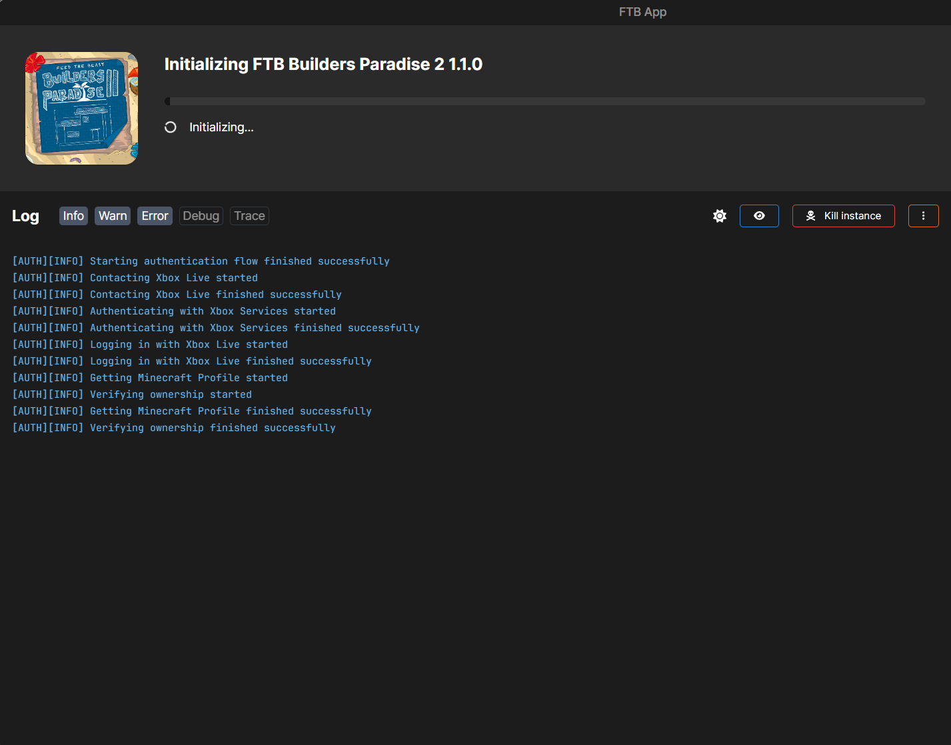The height and width of the screenshot is (745, 951).
Task: Select the 'Starting authentication flow finished' log line
Action: click(x=201, y=261)
